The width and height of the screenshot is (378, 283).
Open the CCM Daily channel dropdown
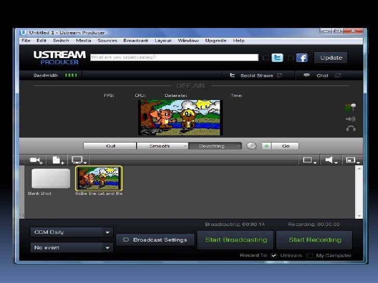point(72,232)
